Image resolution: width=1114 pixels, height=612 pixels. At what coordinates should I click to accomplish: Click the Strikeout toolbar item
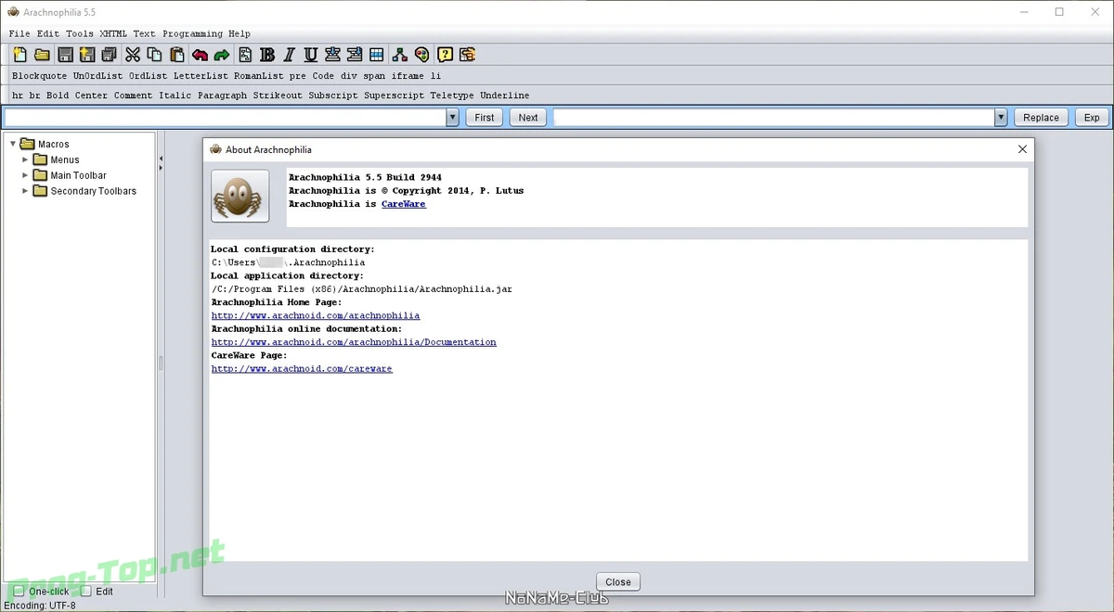tap(278, 96)
